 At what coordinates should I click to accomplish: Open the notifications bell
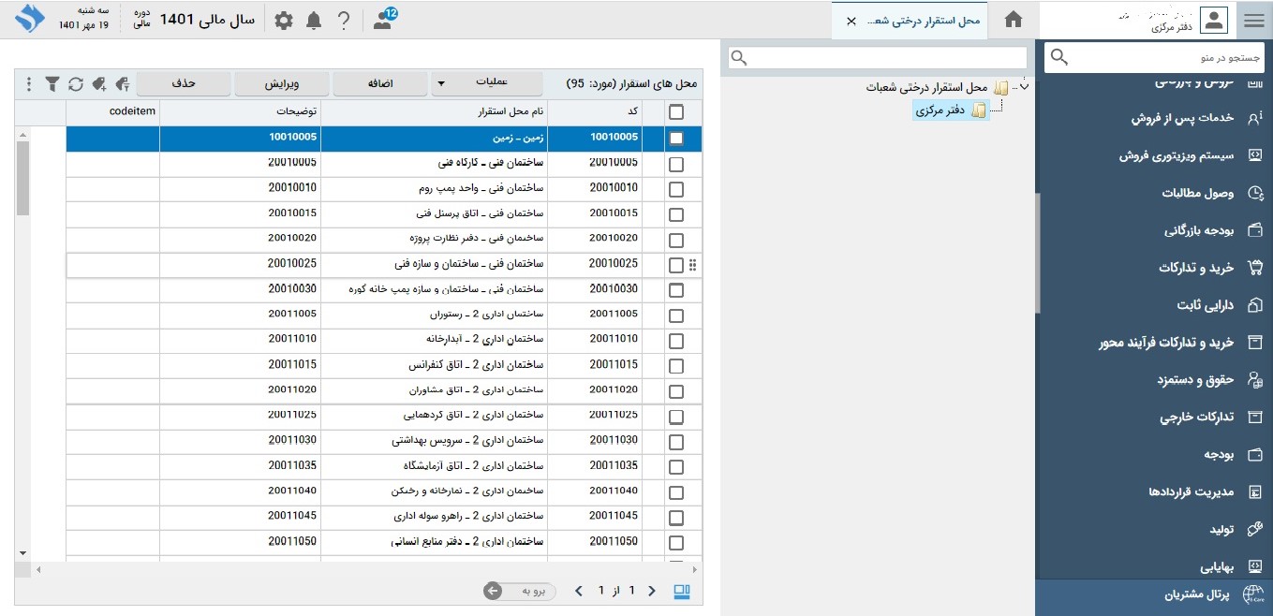click(314, 21)
